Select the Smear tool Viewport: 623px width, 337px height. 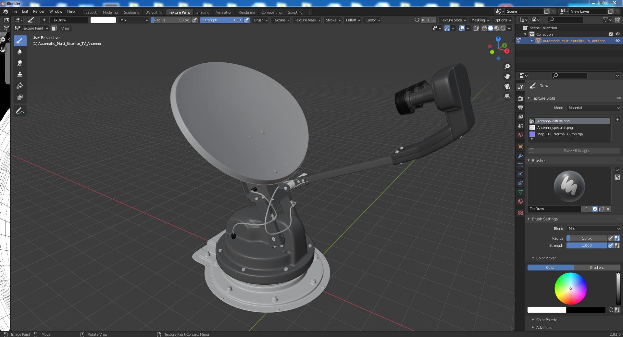(x=20, y=63)
